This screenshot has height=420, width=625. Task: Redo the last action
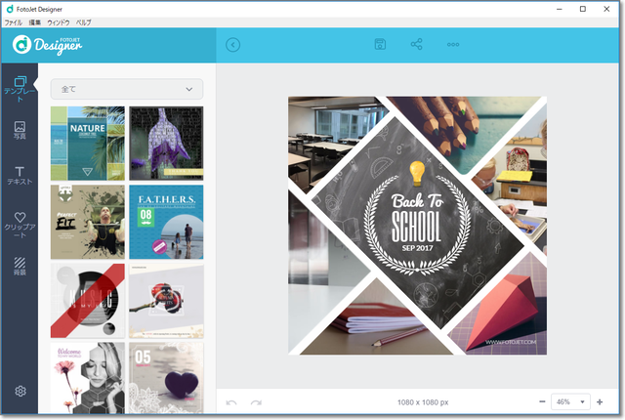(256, 402)
